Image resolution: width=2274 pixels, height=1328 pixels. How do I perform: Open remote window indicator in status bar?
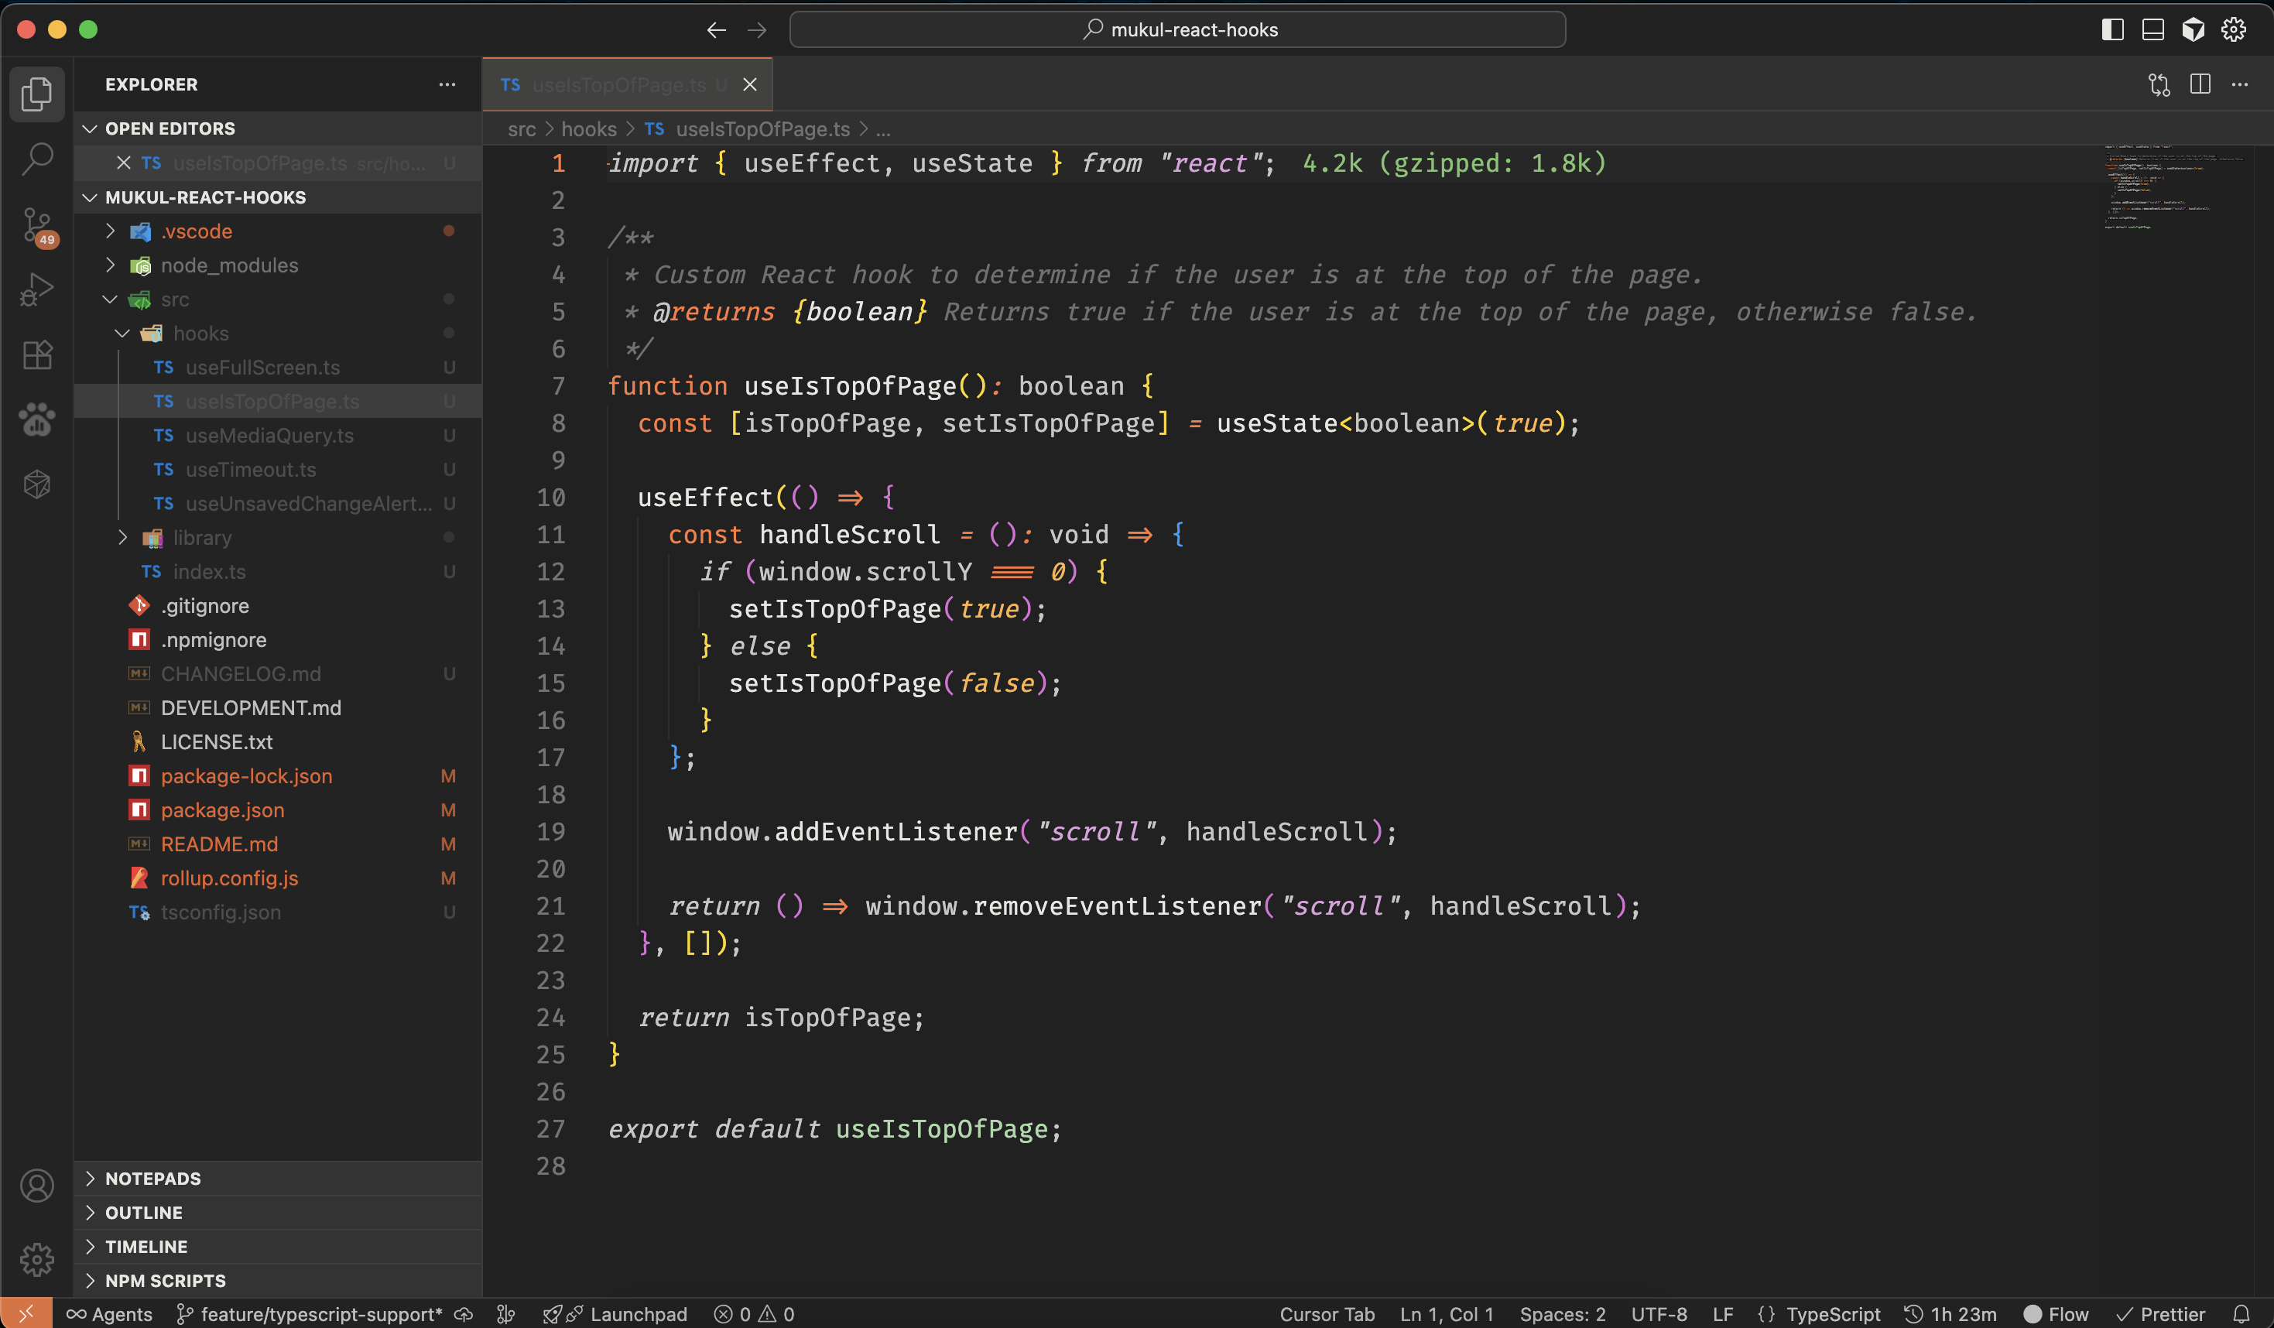pyautogui.click(x=26, y=1313)
